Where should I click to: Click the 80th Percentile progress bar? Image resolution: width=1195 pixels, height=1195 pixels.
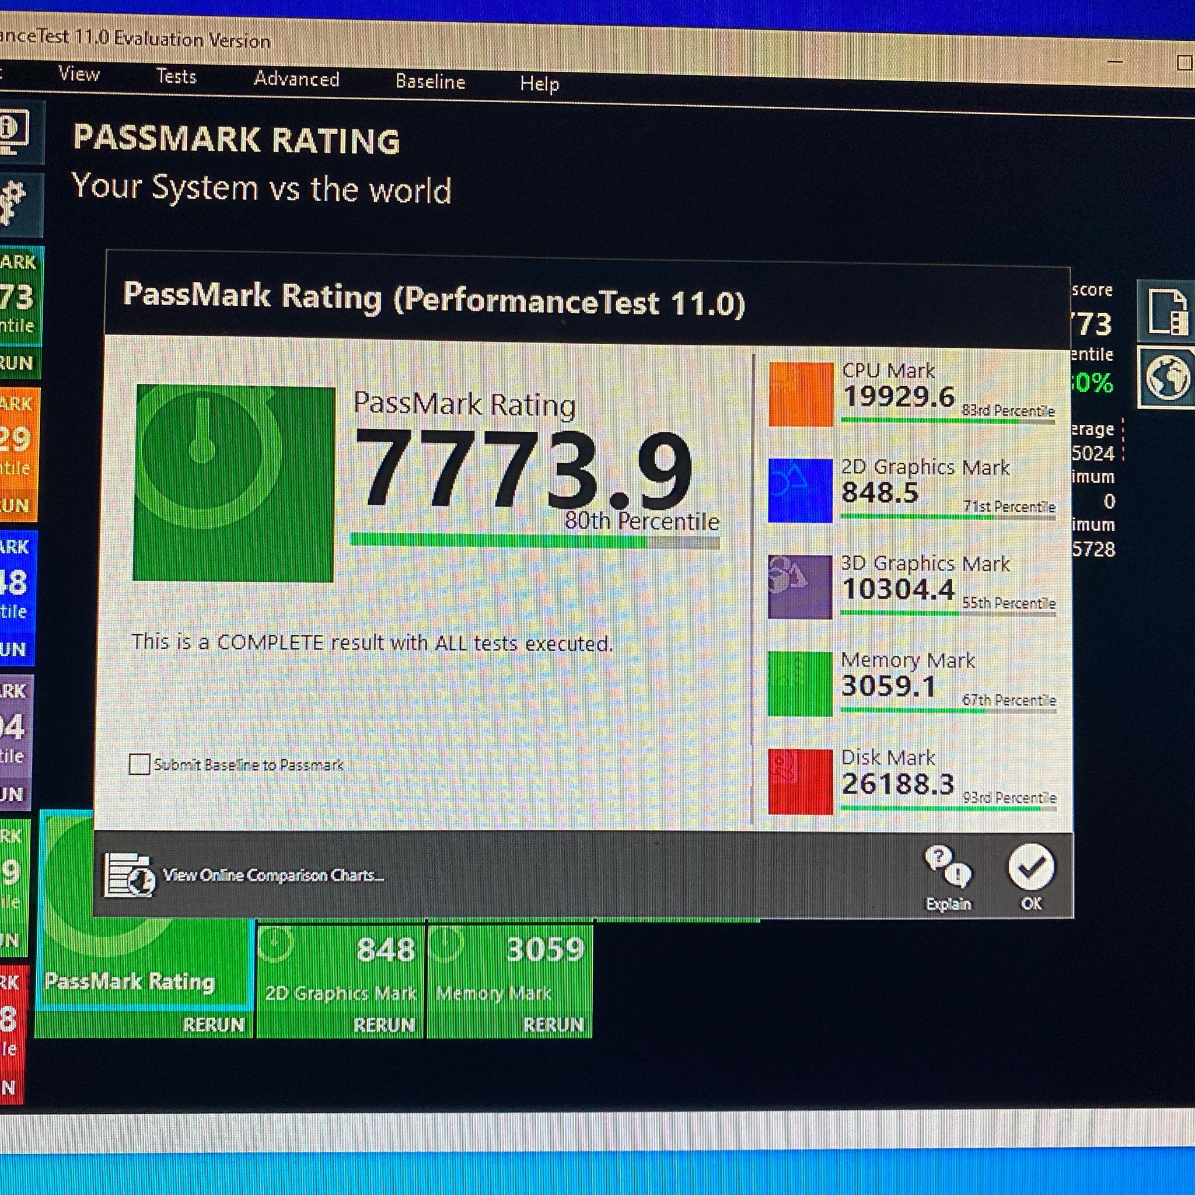(x=534, y=541)
